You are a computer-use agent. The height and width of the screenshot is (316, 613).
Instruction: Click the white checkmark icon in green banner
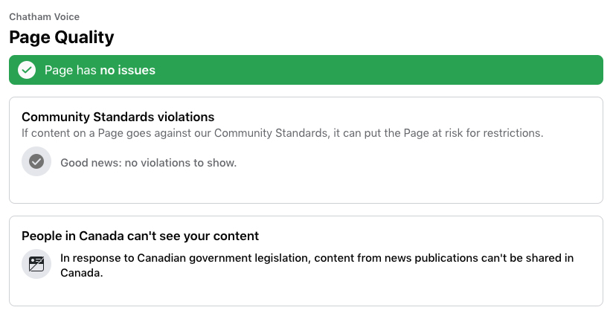click(27, 70)
